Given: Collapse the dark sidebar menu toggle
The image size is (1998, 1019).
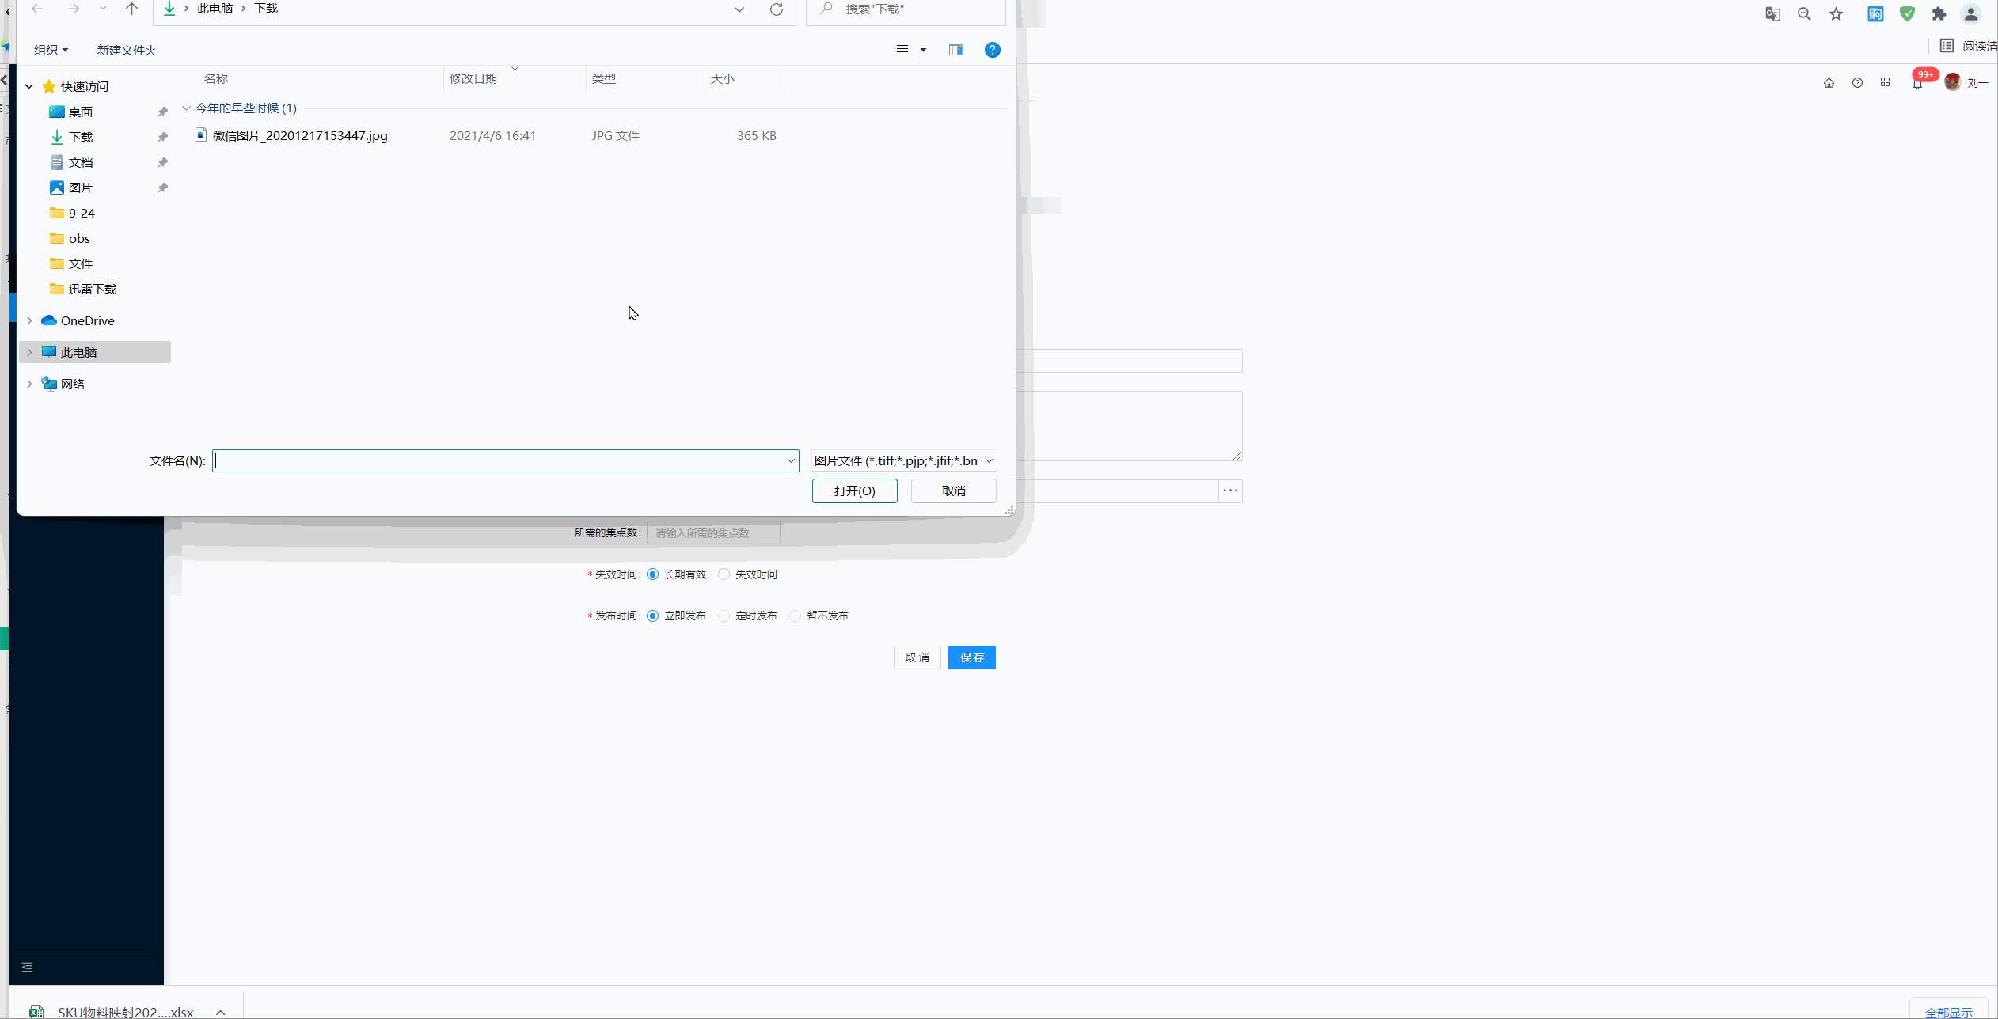Looking at the screenshot, I should pyautogui.click(x=27, y=967).
